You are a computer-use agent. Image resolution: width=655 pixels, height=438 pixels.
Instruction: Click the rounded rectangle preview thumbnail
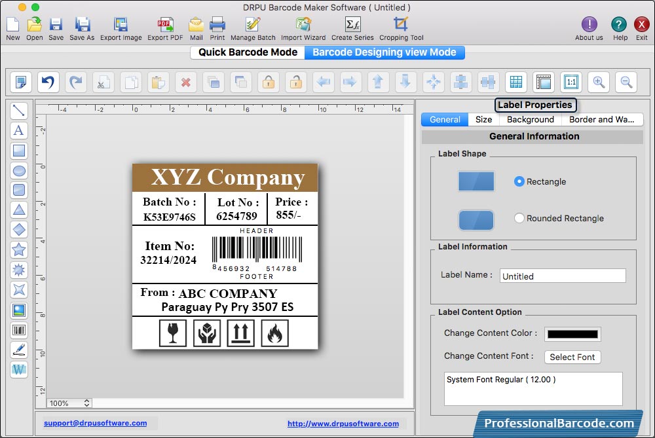(x=476, y=220)
